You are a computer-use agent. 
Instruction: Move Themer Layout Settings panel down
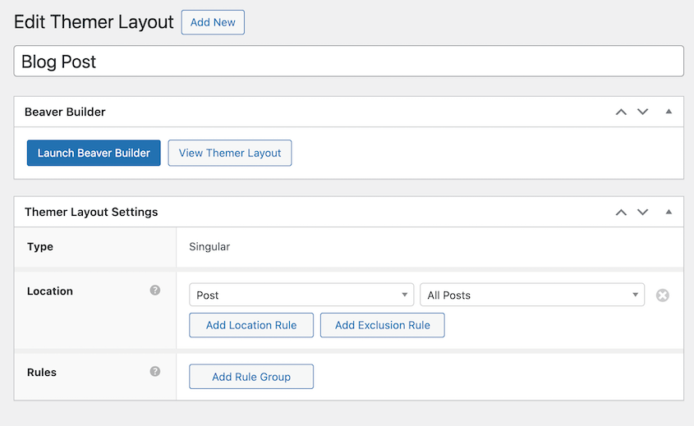click(x=642, y=213)
